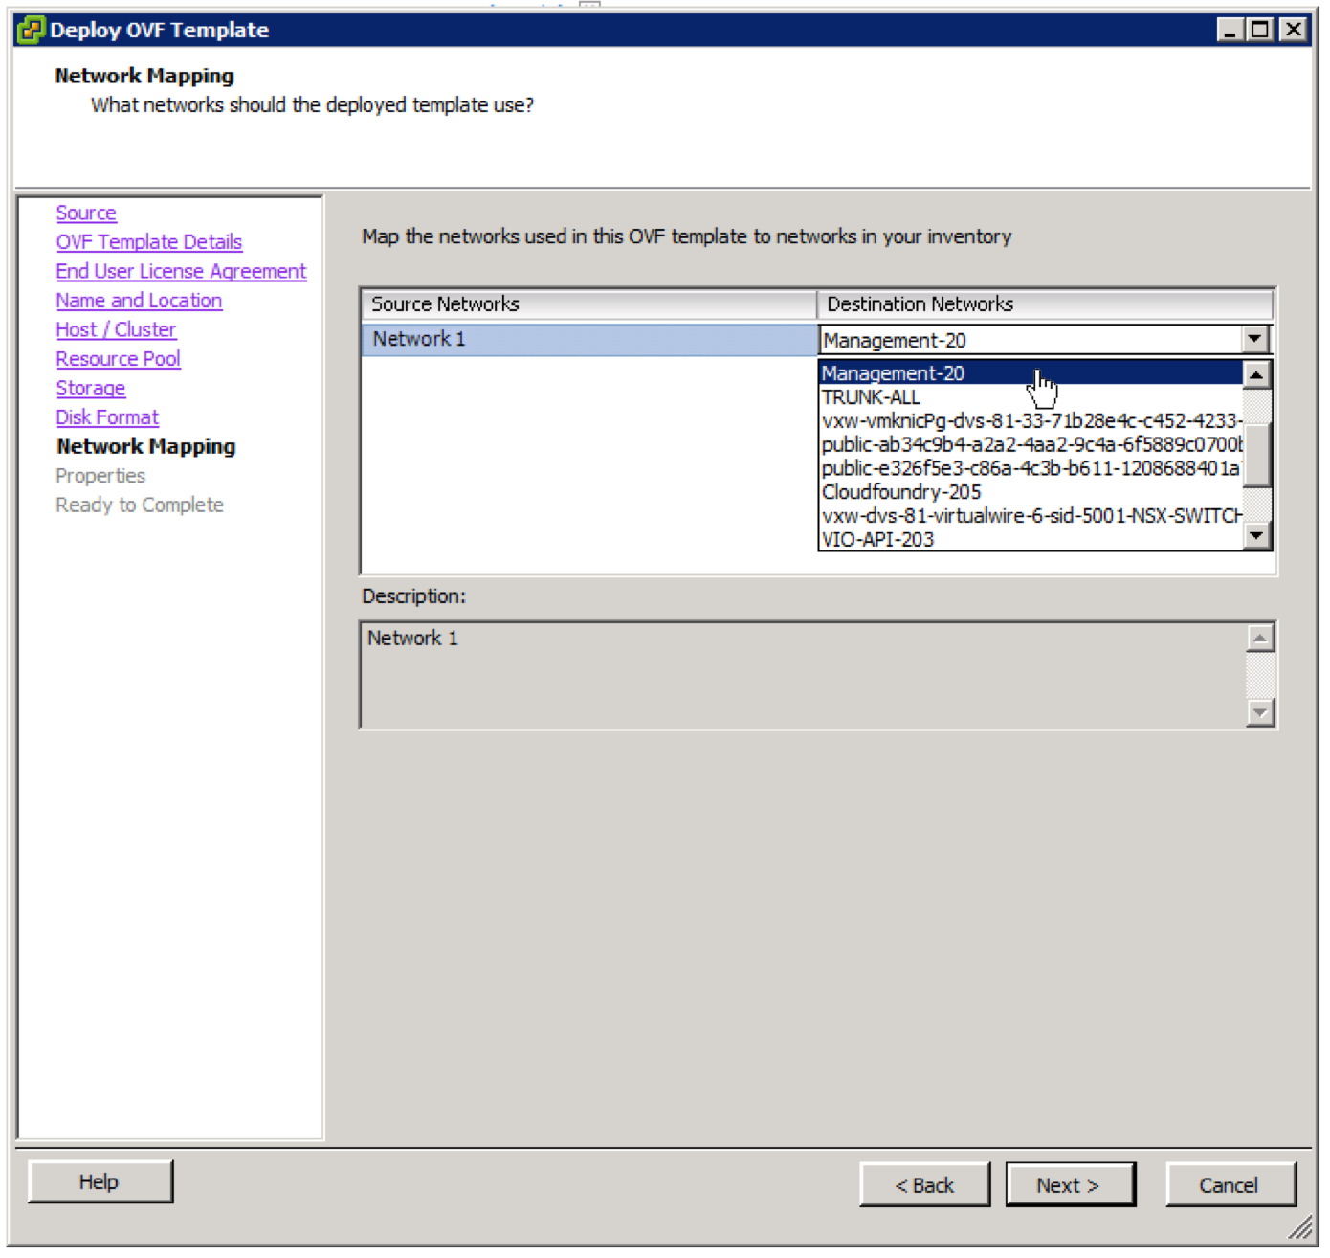The width and height of the screenshot is (1330, 1258).
Task: Select the public-e326f5e3 network option
Action: tap(1031, 469)
